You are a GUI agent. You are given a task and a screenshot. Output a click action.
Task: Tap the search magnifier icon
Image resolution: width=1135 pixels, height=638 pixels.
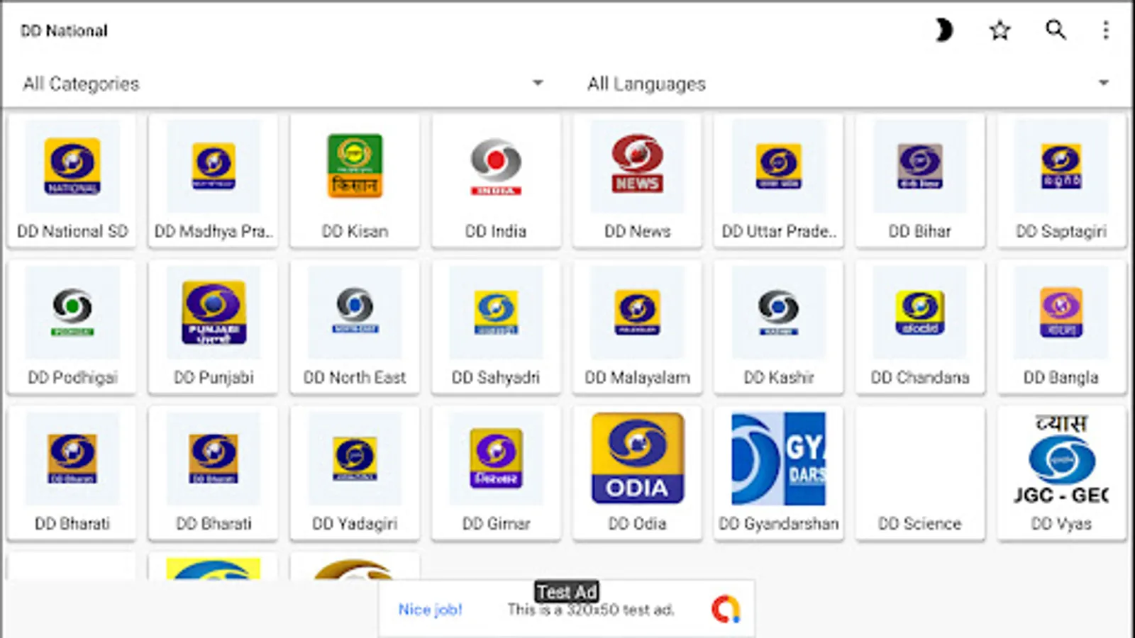pyautogui.click(x=1056, y=30)
